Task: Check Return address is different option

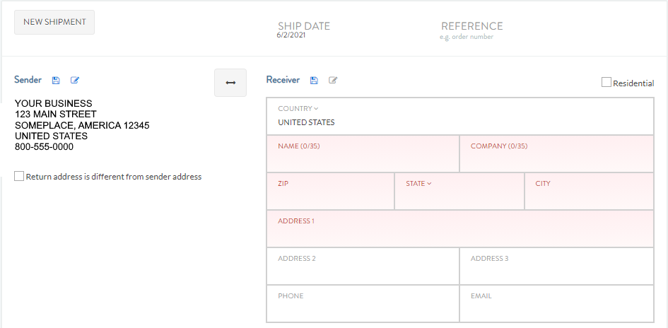Action: tap(19, 177)
